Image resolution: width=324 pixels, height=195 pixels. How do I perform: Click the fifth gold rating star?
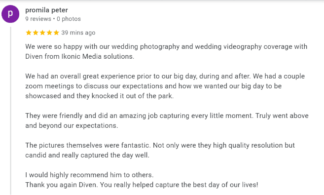click(x=56, y=33)
